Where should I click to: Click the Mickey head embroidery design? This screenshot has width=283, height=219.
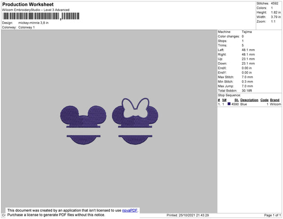tap(83, 125)
